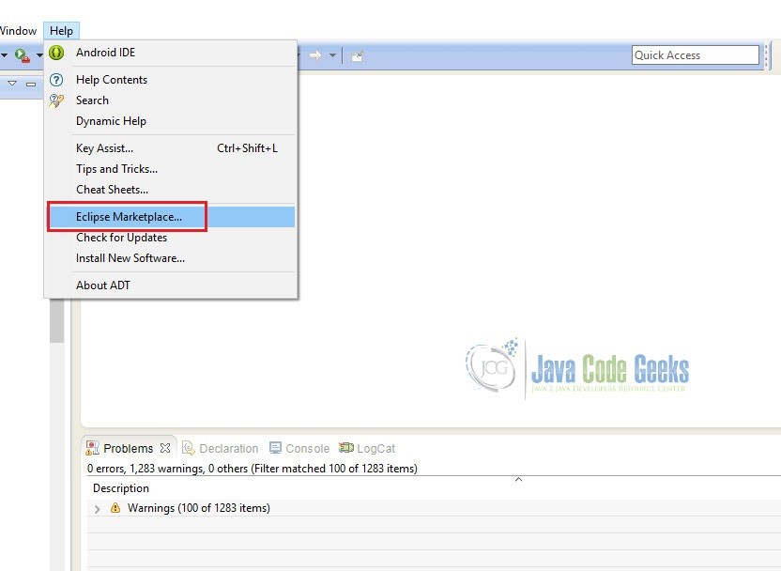Click the left panel vertical scrollbar thumb
Screen dimensions: 781x571
(56, 321)
